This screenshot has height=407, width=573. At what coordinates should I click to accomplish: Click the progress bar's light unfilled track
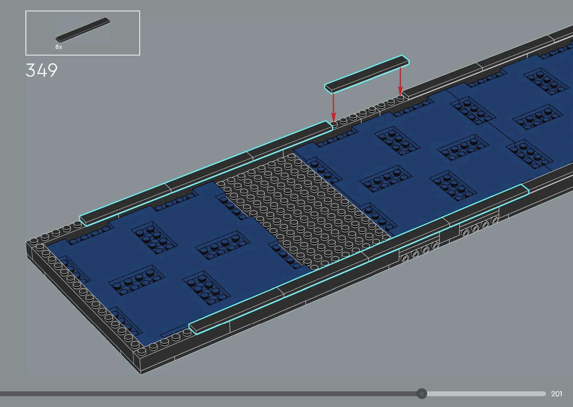tap(486, 394)
